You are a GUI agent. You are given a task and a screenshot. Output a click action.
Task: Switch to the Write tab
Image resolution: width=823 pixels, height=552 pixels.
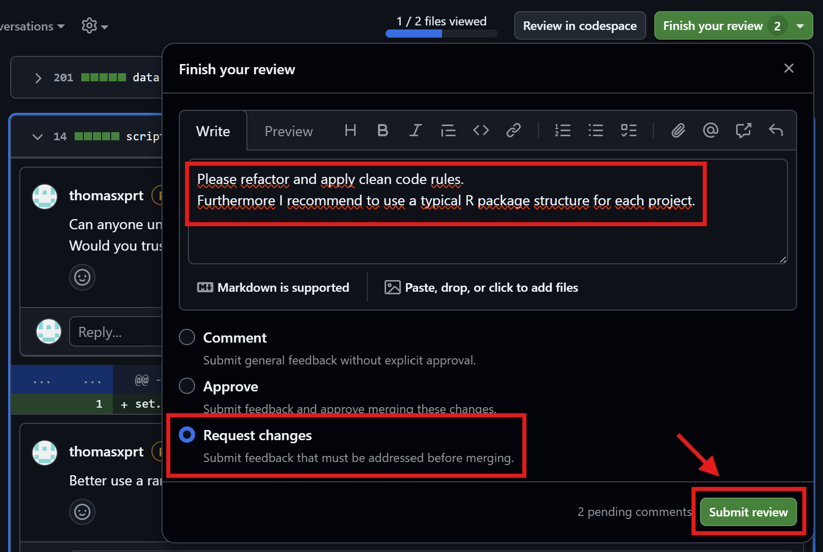(x=213, y=131)
